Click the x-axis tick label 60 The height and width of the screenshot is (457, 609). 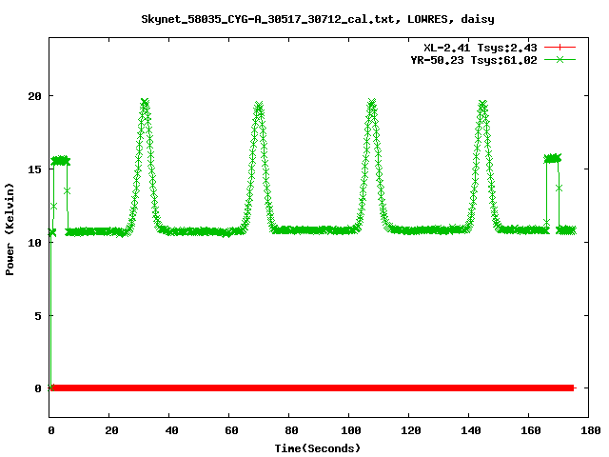tap(231, 430)
